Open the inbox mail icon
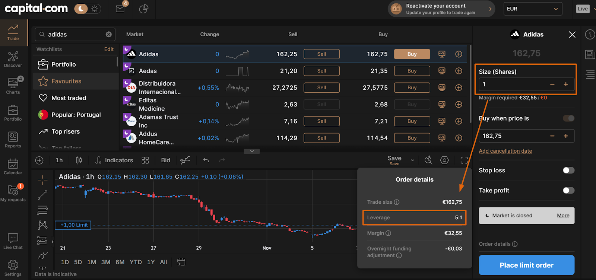 coord(120,8)
